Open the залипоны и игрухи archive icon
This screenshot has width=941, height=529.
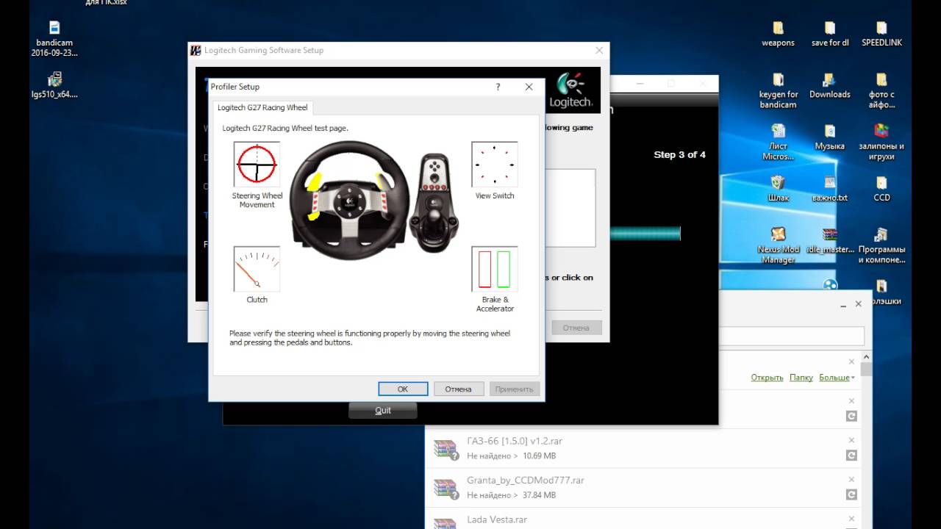click(881, 142)
